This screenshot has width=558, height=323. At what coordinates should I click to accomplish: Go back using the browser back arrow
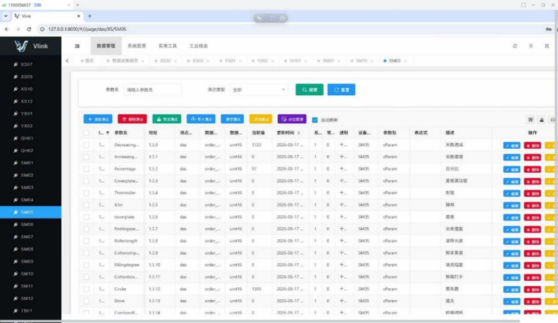coord(7,29)
